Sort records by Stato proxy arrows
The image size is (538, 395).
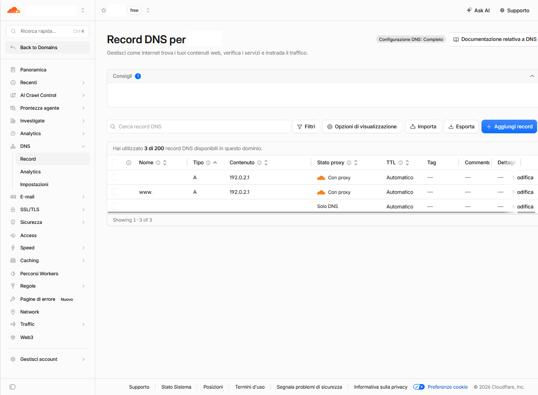pyautogui.click(x=356, y=163)
